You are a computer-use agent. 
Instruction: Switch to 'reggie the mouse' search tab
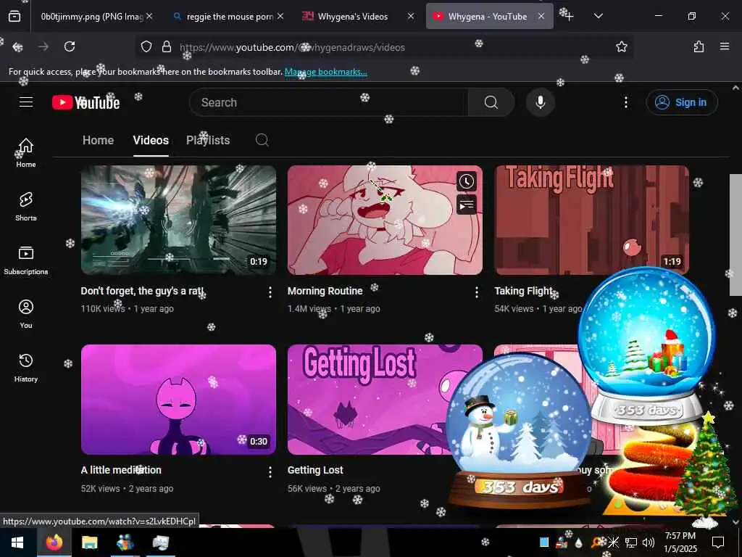coord(230,17)
